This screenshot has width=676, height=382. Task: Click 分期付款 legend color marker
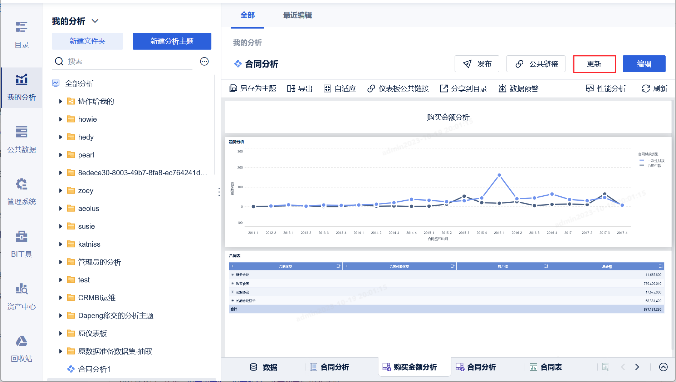point(642,165)
